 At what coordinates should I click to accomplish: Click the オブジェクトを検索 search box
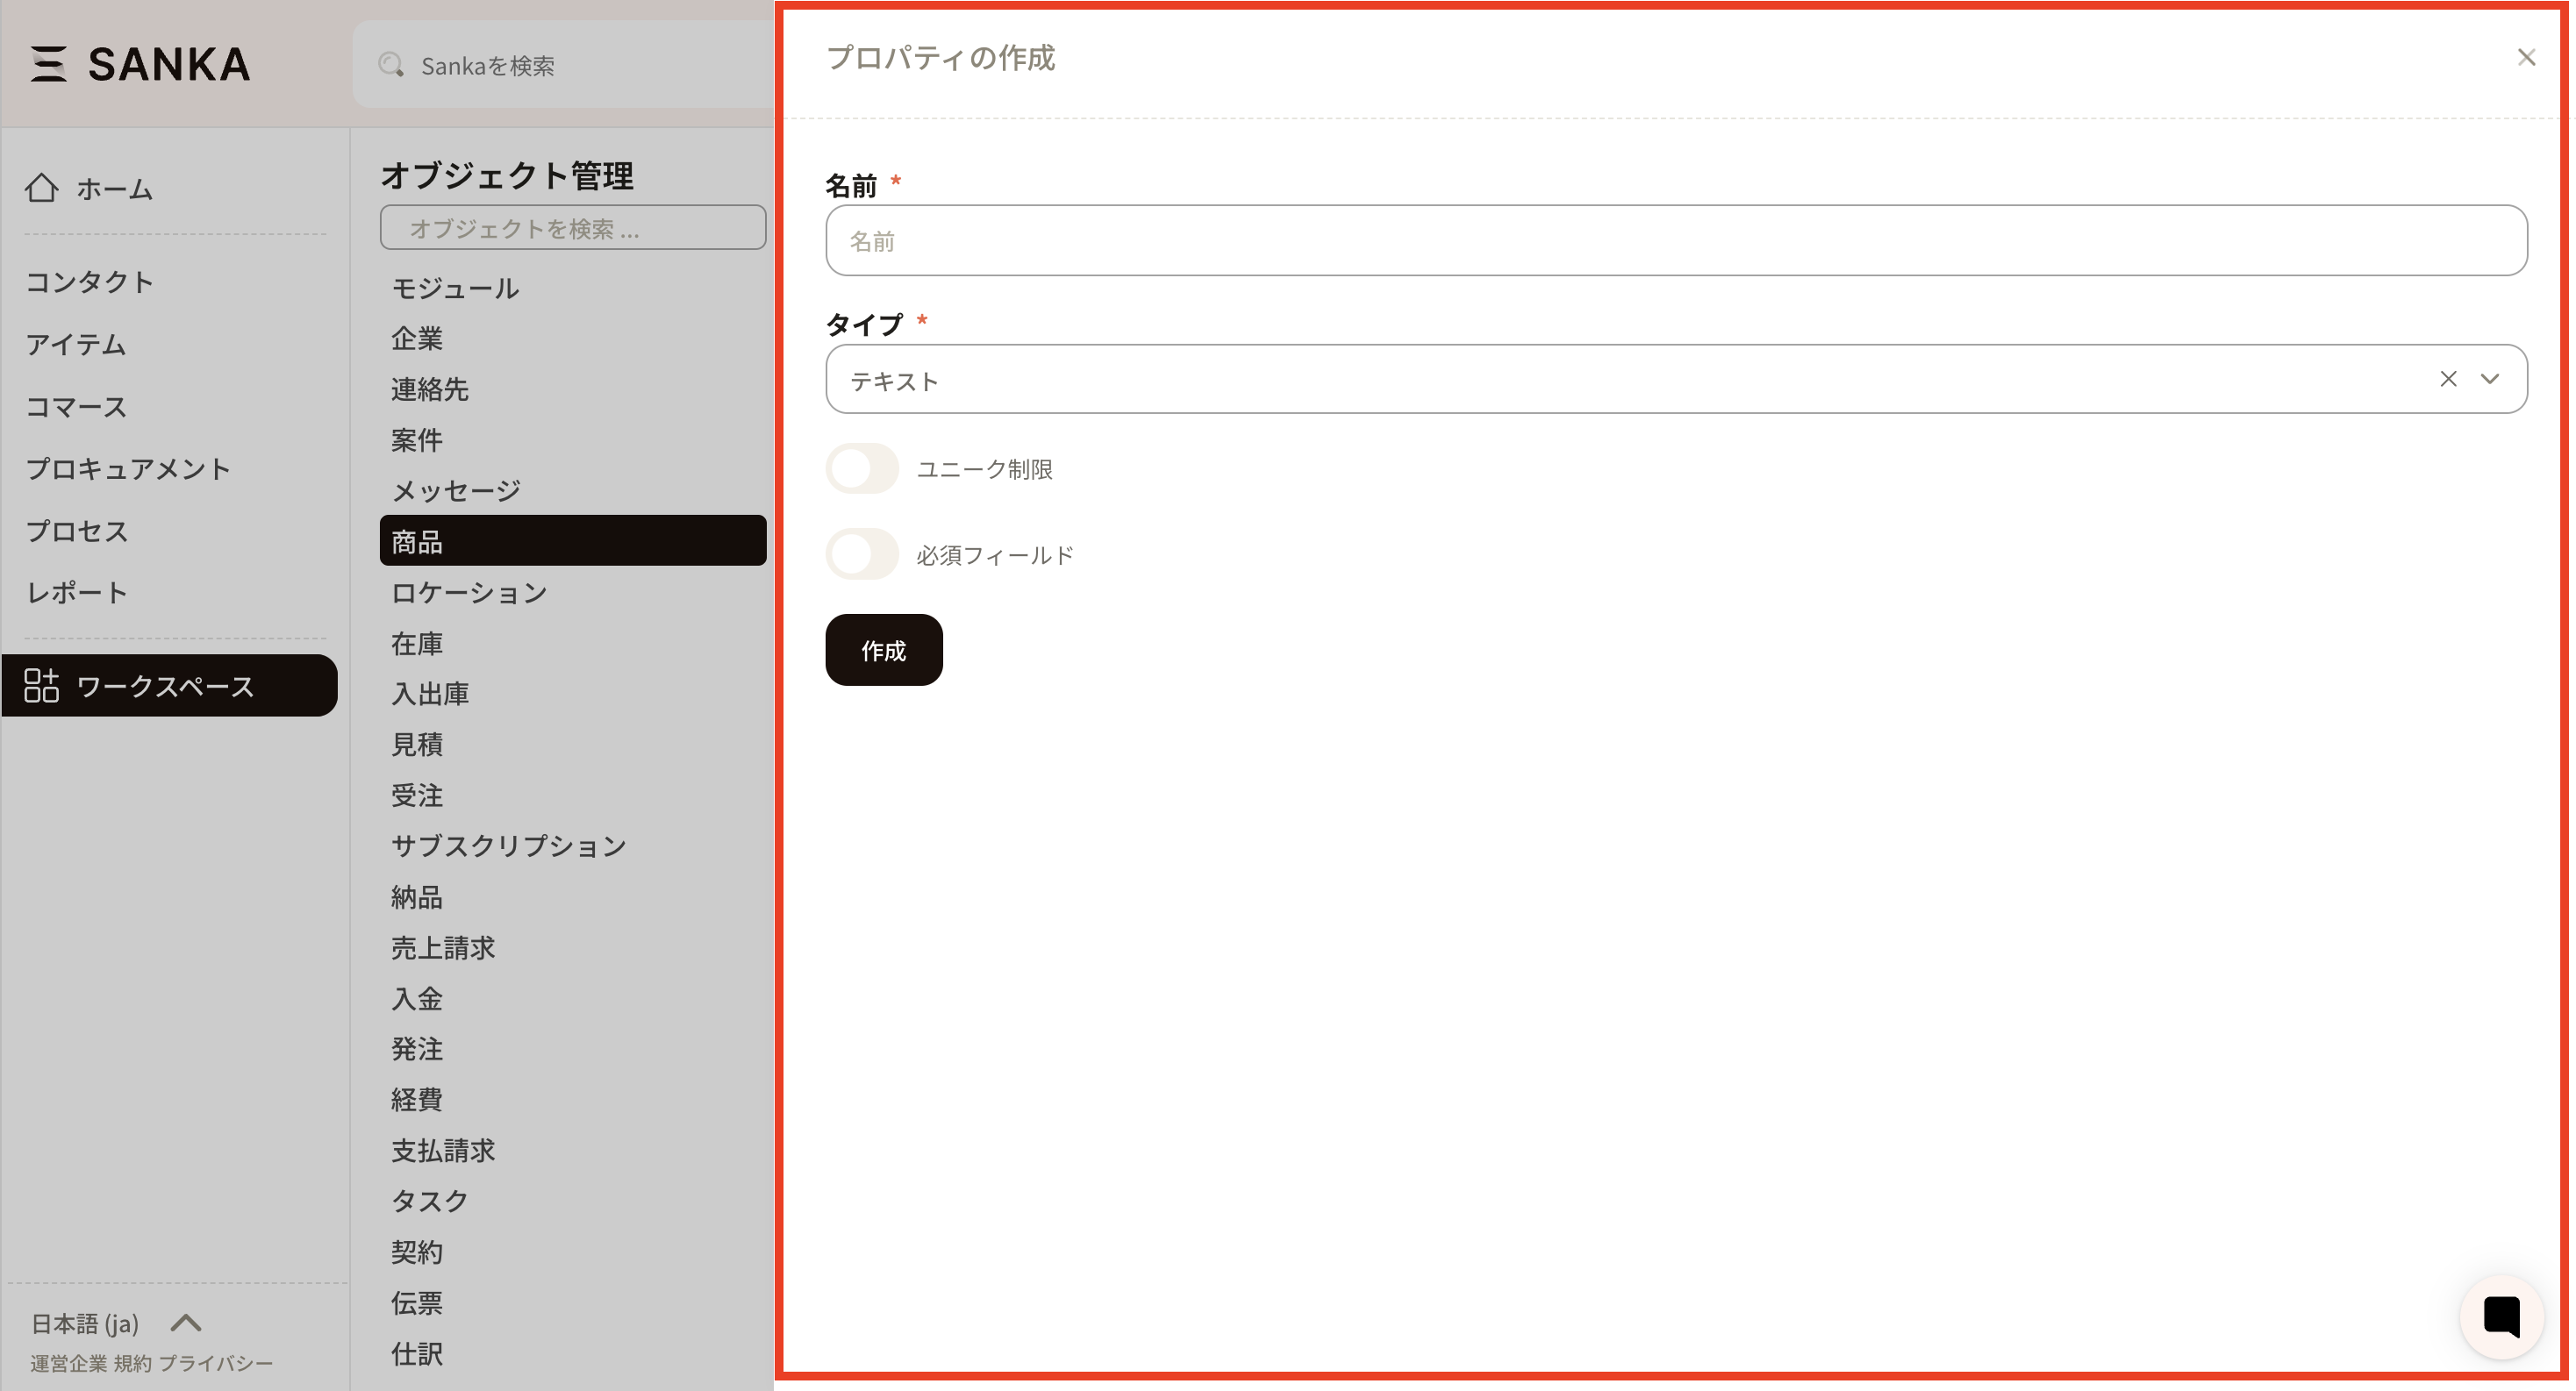click(x=574, y=229)
